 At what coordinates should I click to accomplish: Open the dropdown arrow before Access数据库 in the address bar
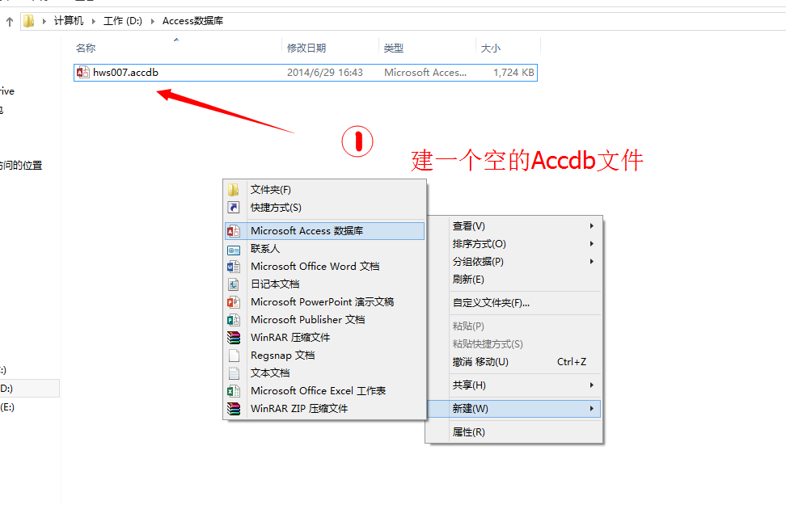pyautogui.click(x=152, y=21)
